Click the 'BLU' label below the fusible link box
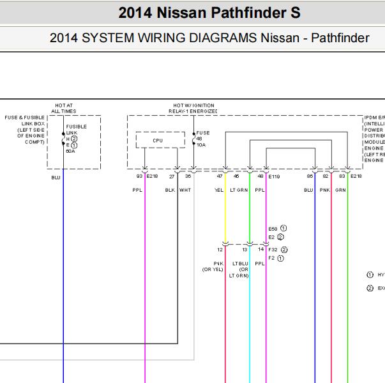Image resolution: width=385 pixels, height=383 pixels. [x=56, y=178]
